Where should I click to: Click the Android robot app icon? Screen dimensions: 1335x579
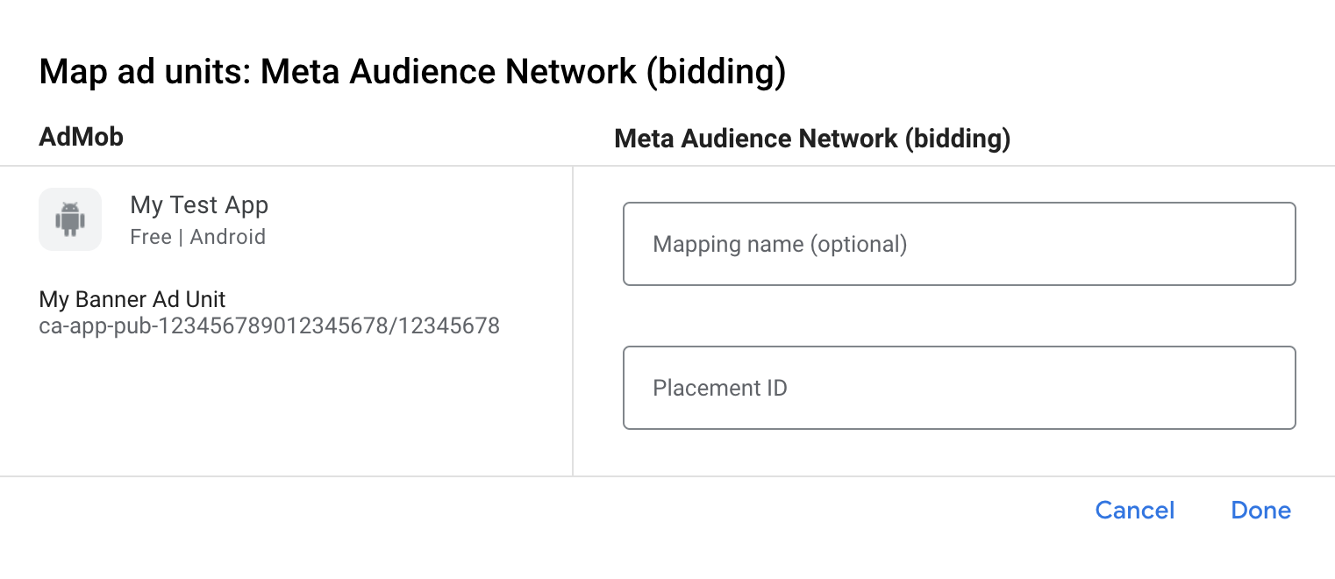70,219
